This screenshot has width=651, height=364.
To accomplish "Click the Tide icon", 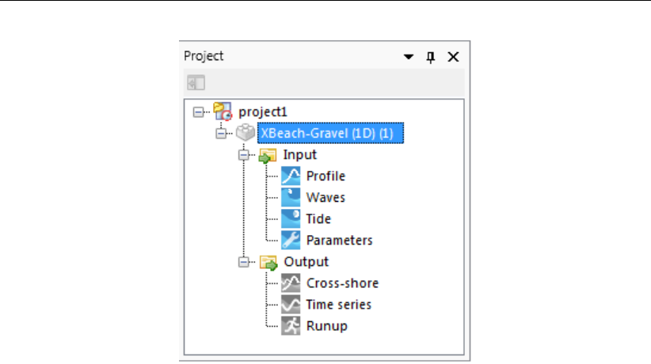I will (291, 218).
